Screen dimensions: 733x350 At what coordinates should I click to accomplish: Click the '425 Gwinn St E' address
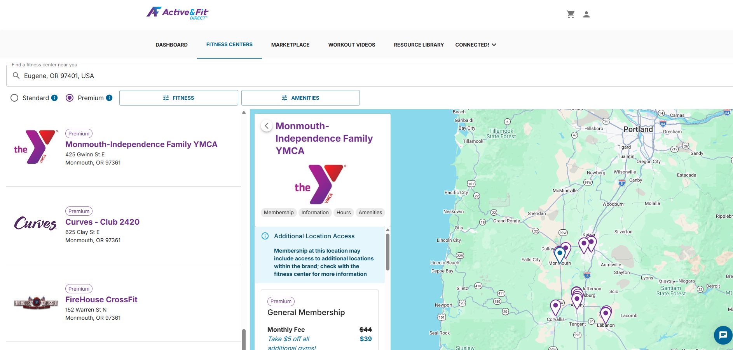pos(85,154)
